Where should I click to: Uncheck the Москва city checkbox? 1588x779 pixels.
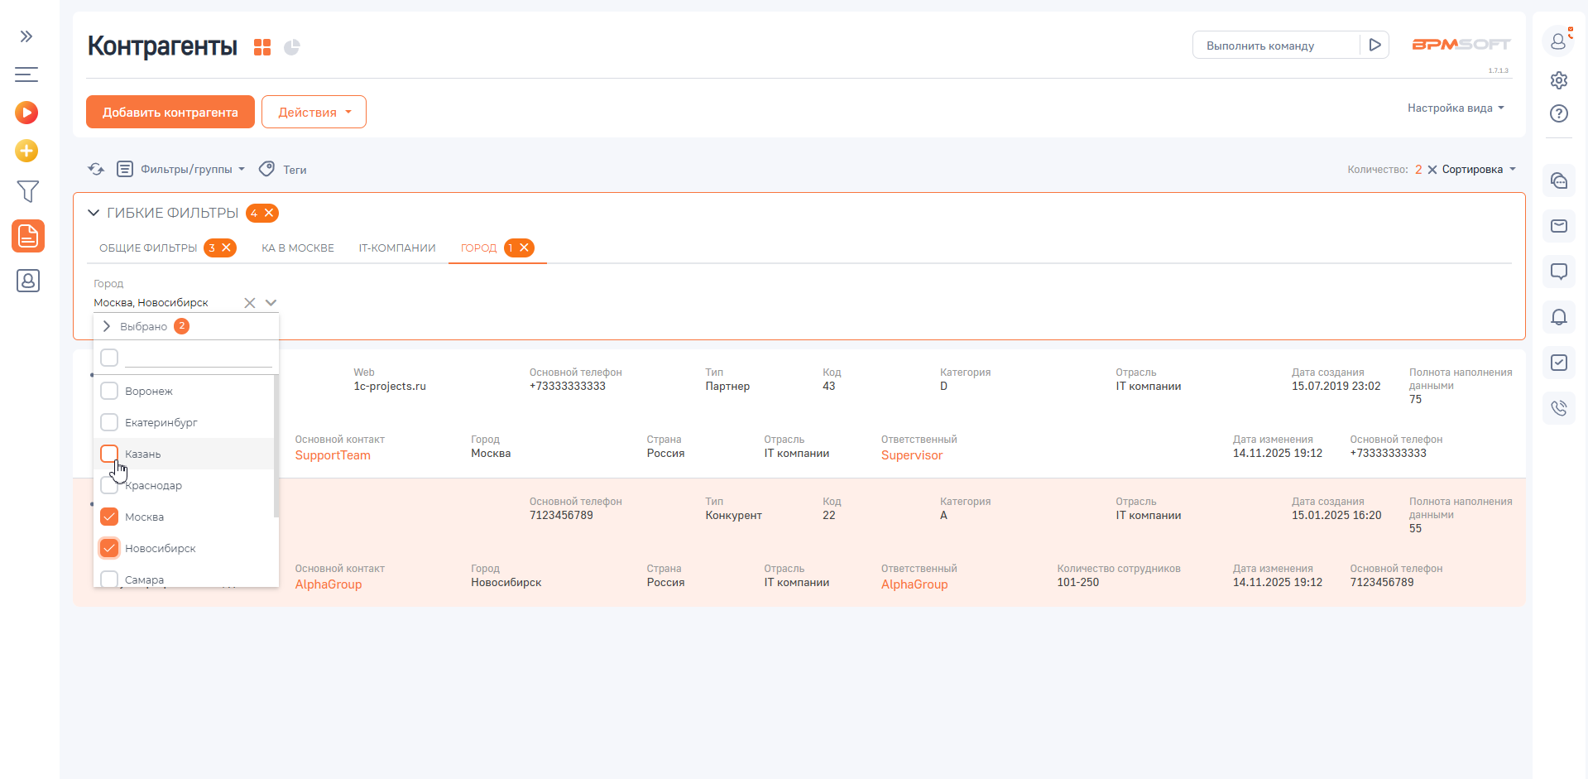click(x=109, y=517)
